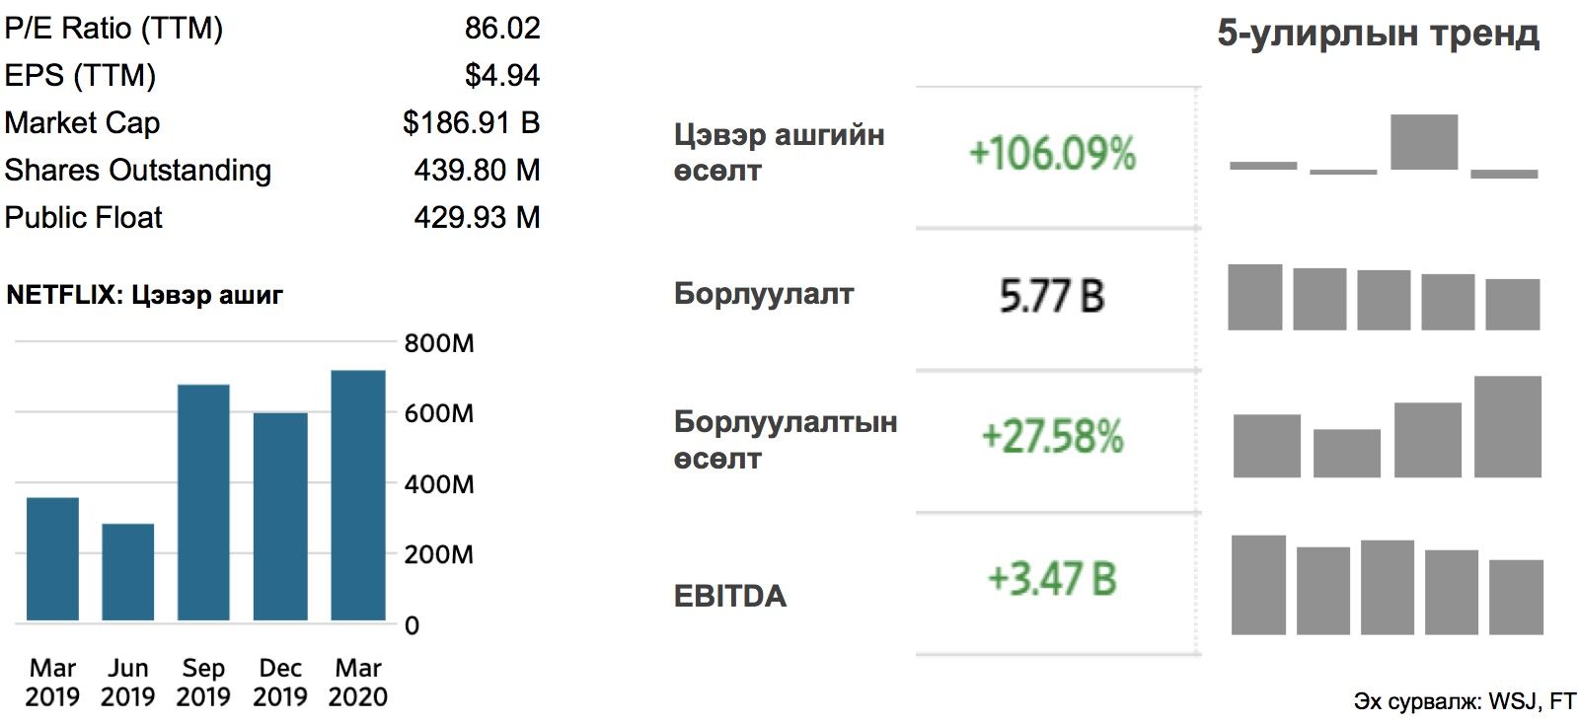This screenshot has height=721, width=1578.
Task: Click the Mar 2019 net profit bar
Action: tap(52, 558)
